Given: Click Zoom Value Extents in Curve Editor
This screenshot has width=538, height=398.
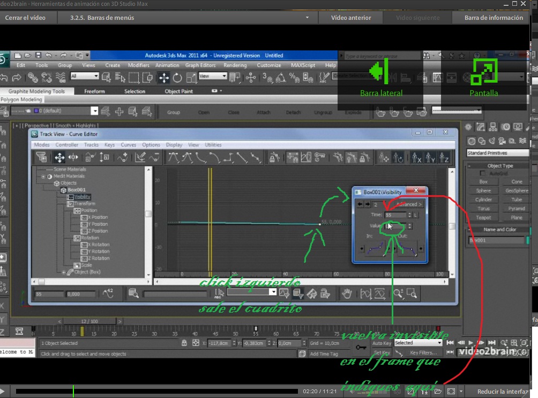Looking at the screenshot, I should (x=380, y=293).
